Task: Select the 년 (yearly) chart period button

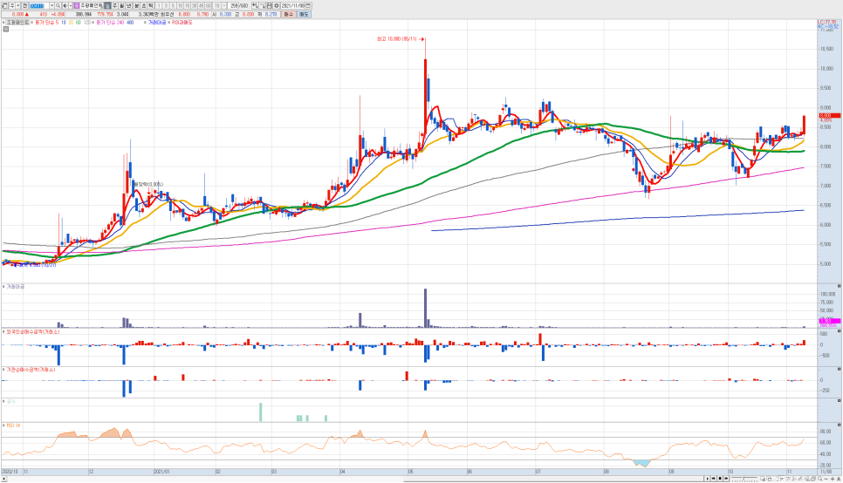Action: pos(128,5)
